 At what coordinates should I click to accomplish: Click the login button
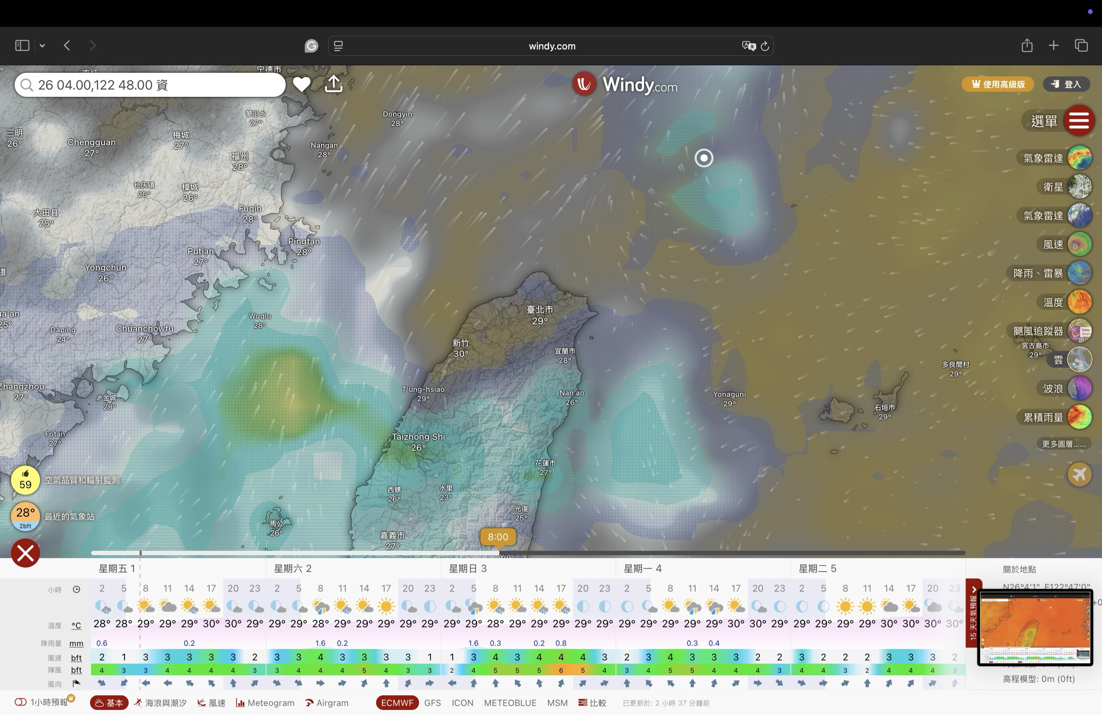(x=1066, y=84)
